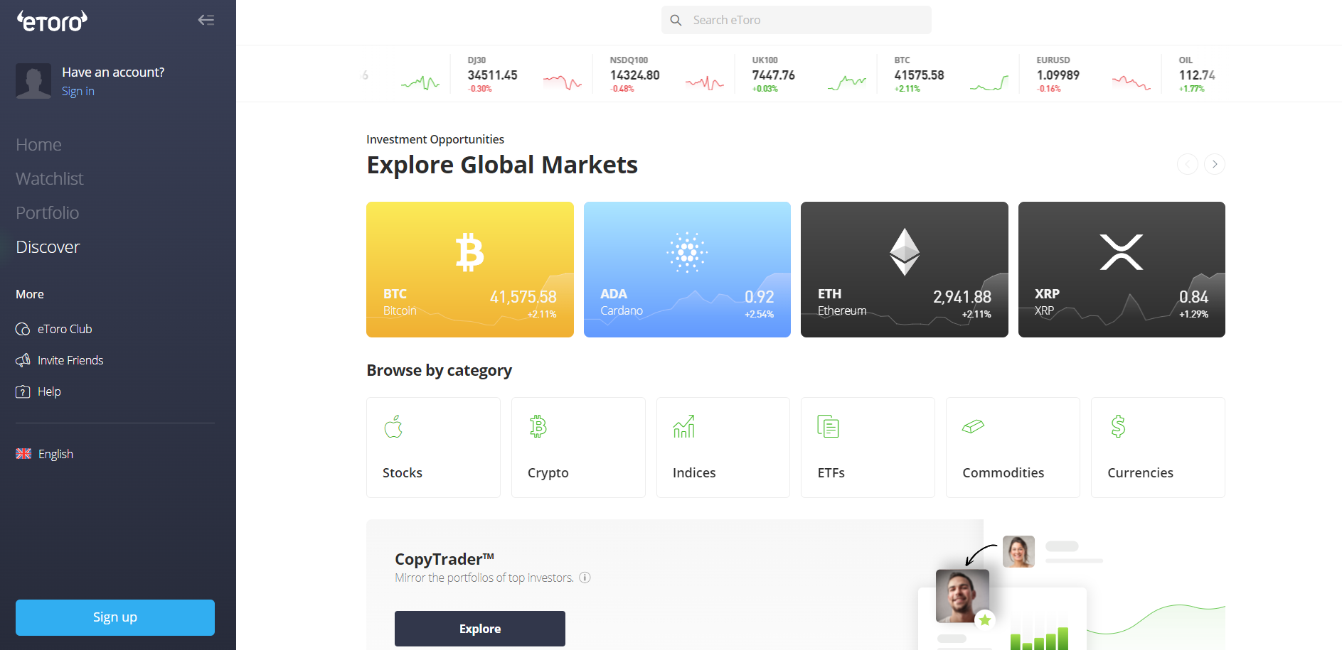The width and height of the screenshot is (1342, 650).
Task: Show next markets with right arrow
Action: (1215, 164)
